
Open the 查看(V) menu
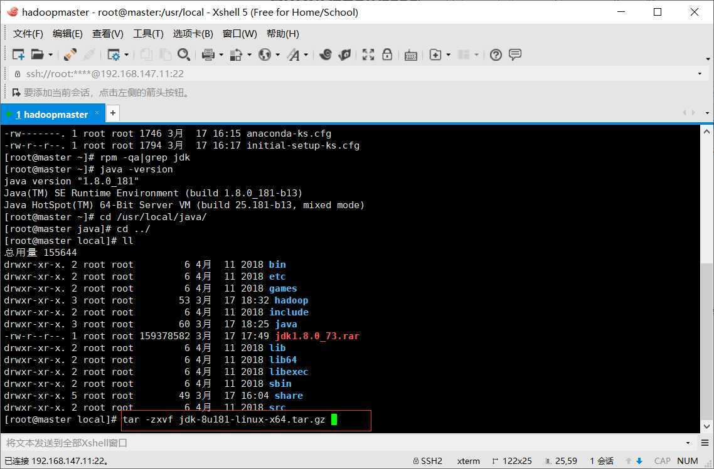coord(107,34)
